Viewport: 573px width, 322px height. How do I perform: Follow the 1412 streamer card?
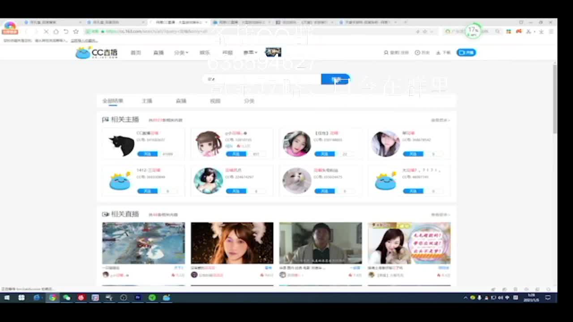point(147,191)
